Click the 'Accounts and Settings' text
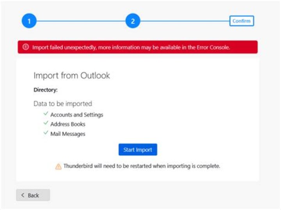281x210 pixels. (77, 115)
